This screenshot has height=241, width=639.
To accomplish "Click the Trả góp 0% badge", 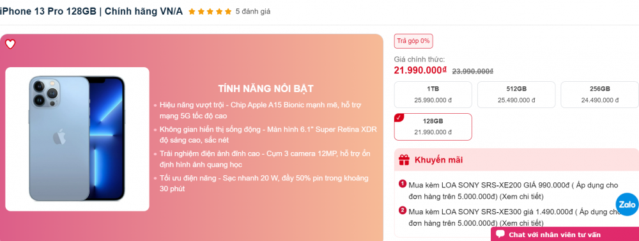I will [413, 41].
